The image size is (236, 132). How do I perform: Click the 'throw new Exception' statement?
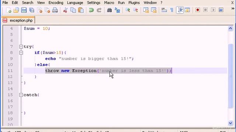[108, 71]
